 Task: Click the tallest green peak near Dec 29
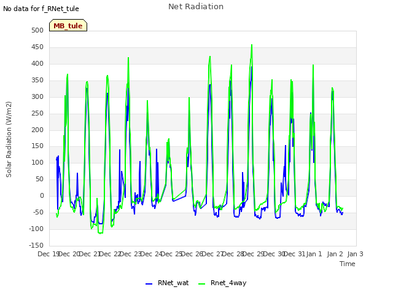252,45
